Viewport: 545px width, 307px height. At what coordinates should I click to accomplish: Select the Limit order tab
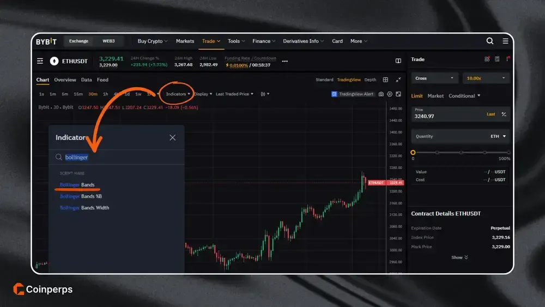tap(417, 95)
